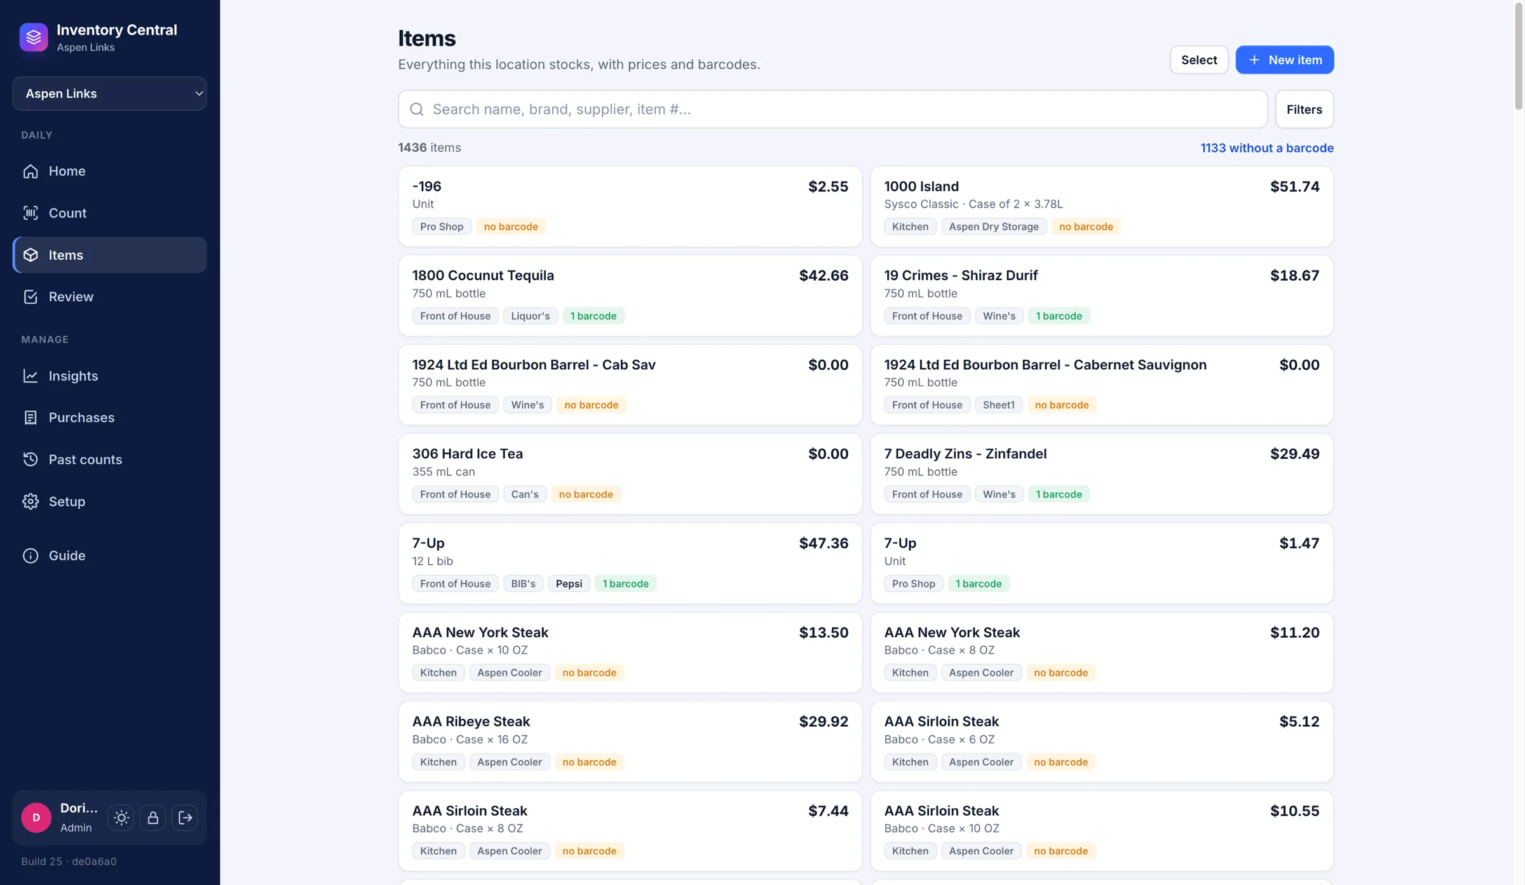
Task: Click the 1436 items count text
Action: [x=429, y=147]
